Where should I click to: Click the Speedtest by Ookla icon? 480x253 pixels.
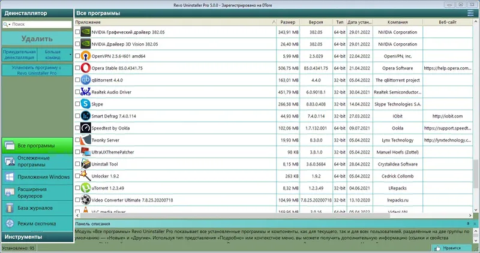(85, 128)
